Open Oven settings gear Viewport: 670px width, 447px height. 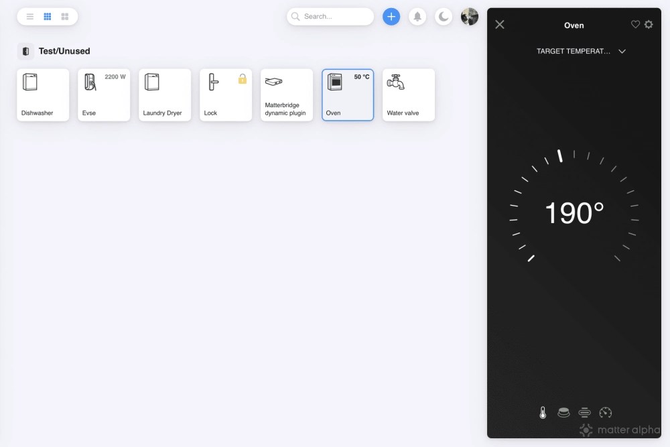click(649, 25)
